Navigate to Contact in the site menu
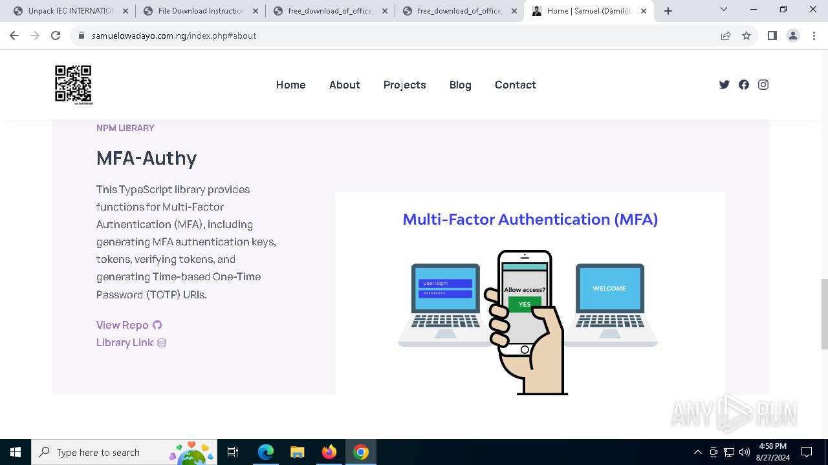828x465 pixels. pos(515,85)
